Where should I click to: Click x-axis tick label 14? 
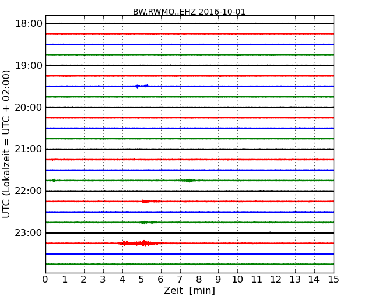(314, 279)
